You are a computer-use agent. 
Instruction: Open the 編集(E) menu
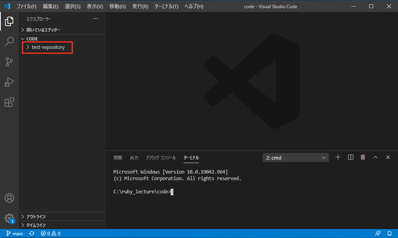pyautogui.click(x=51, y=6)
